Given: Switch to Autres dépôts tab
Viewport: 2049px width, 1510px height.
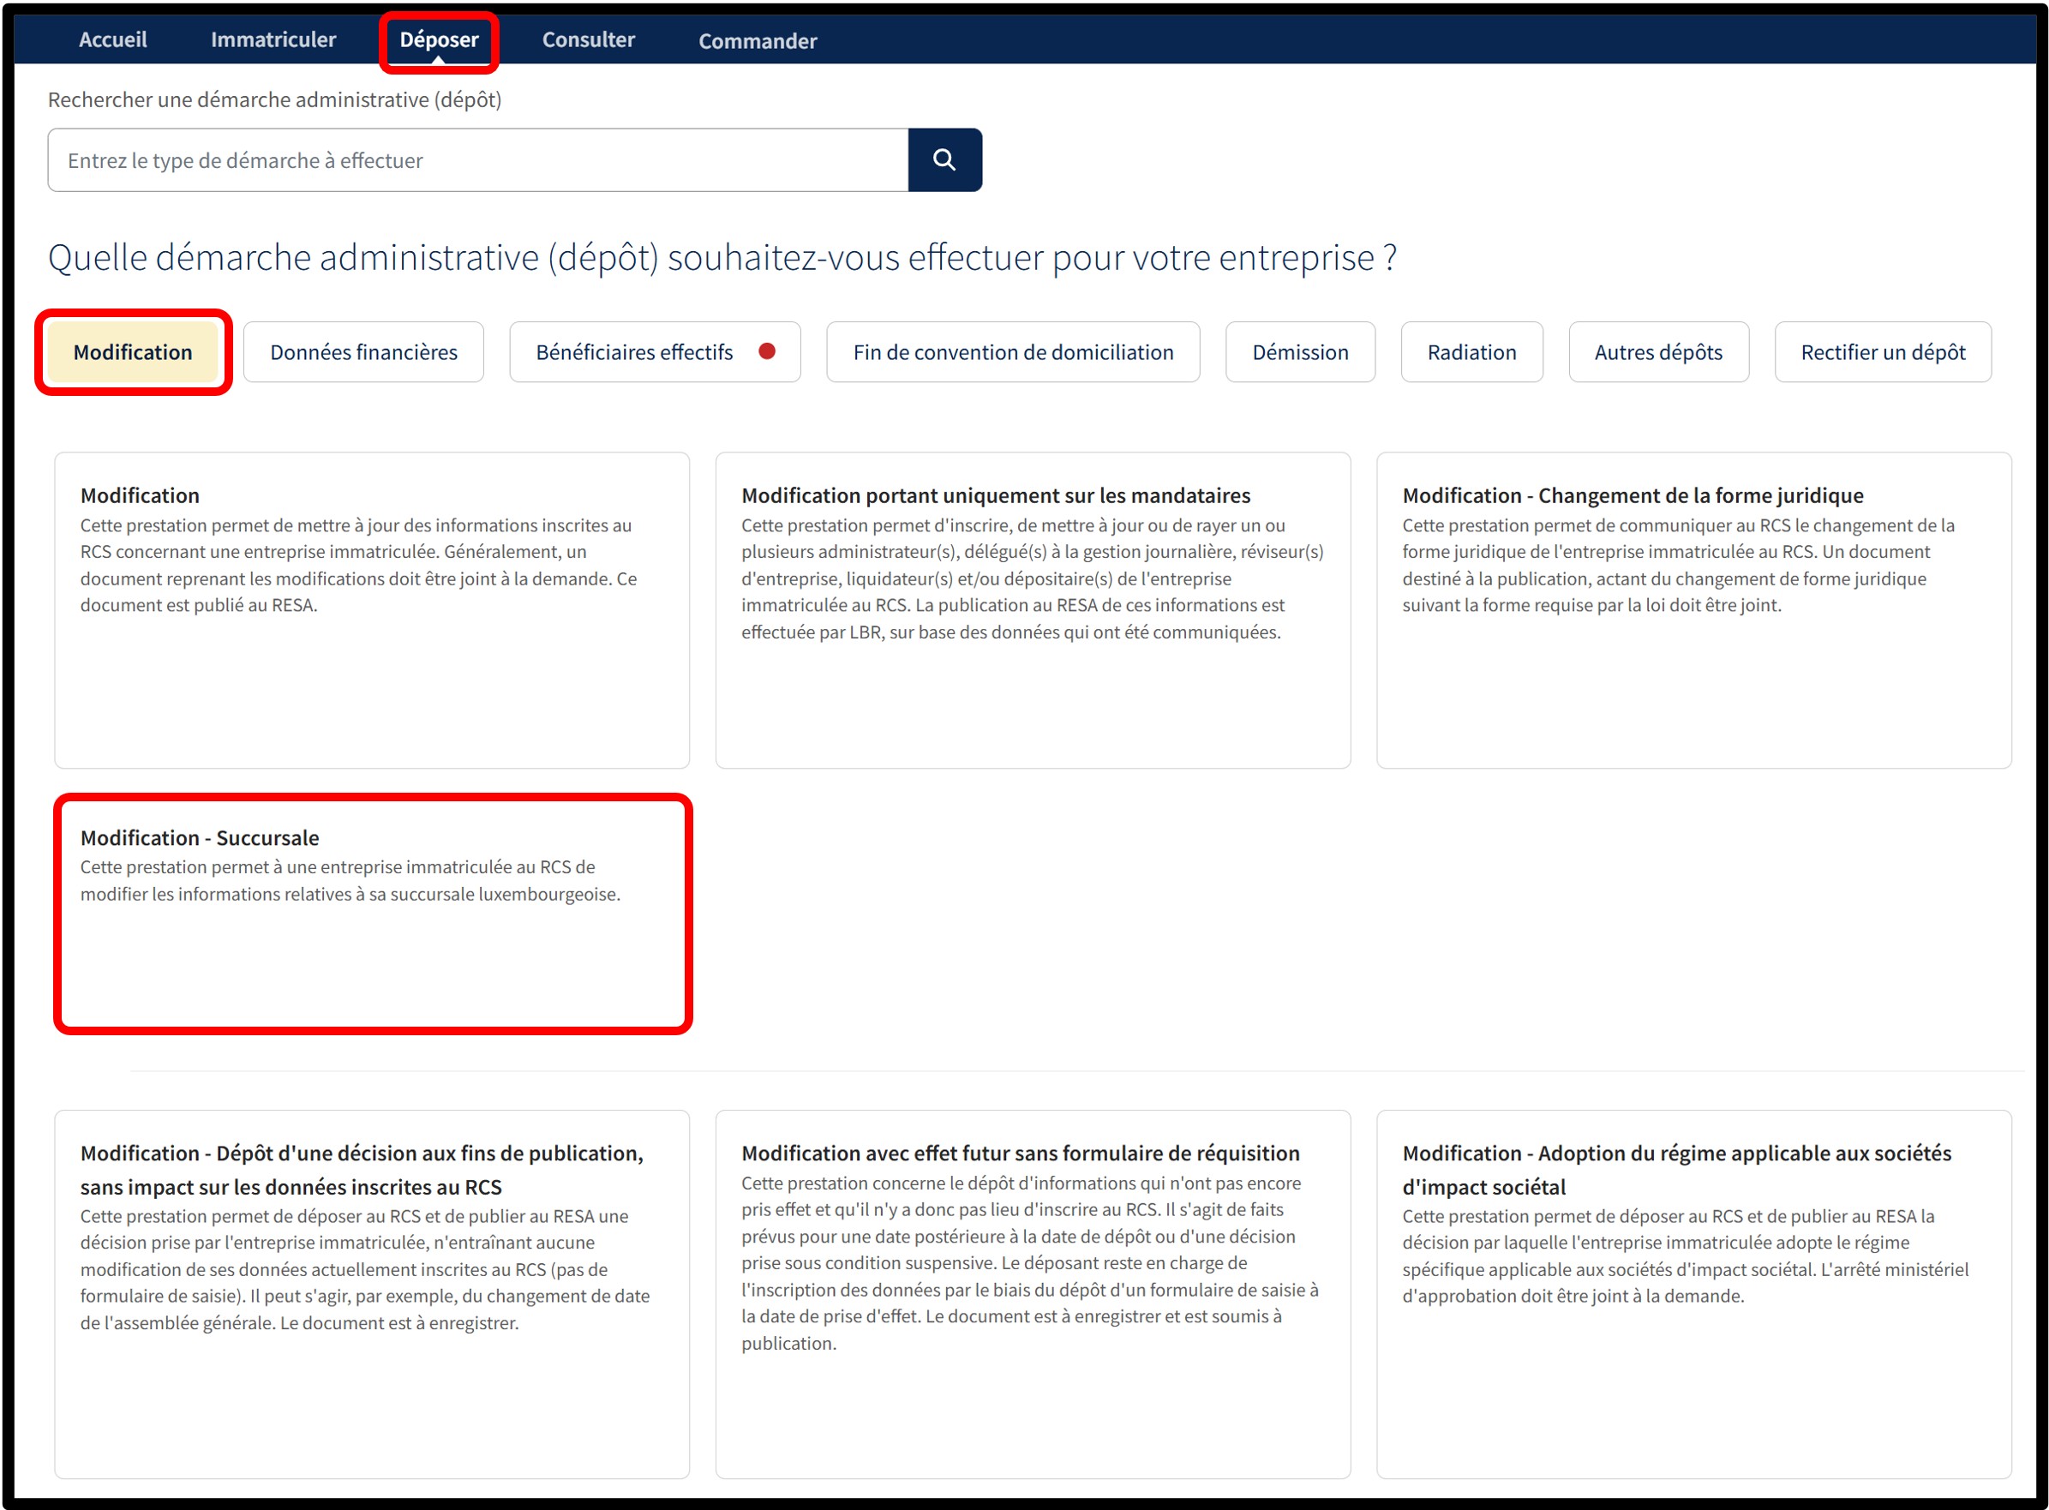Looking at the screenshot, I should (x=1658, y=352).
